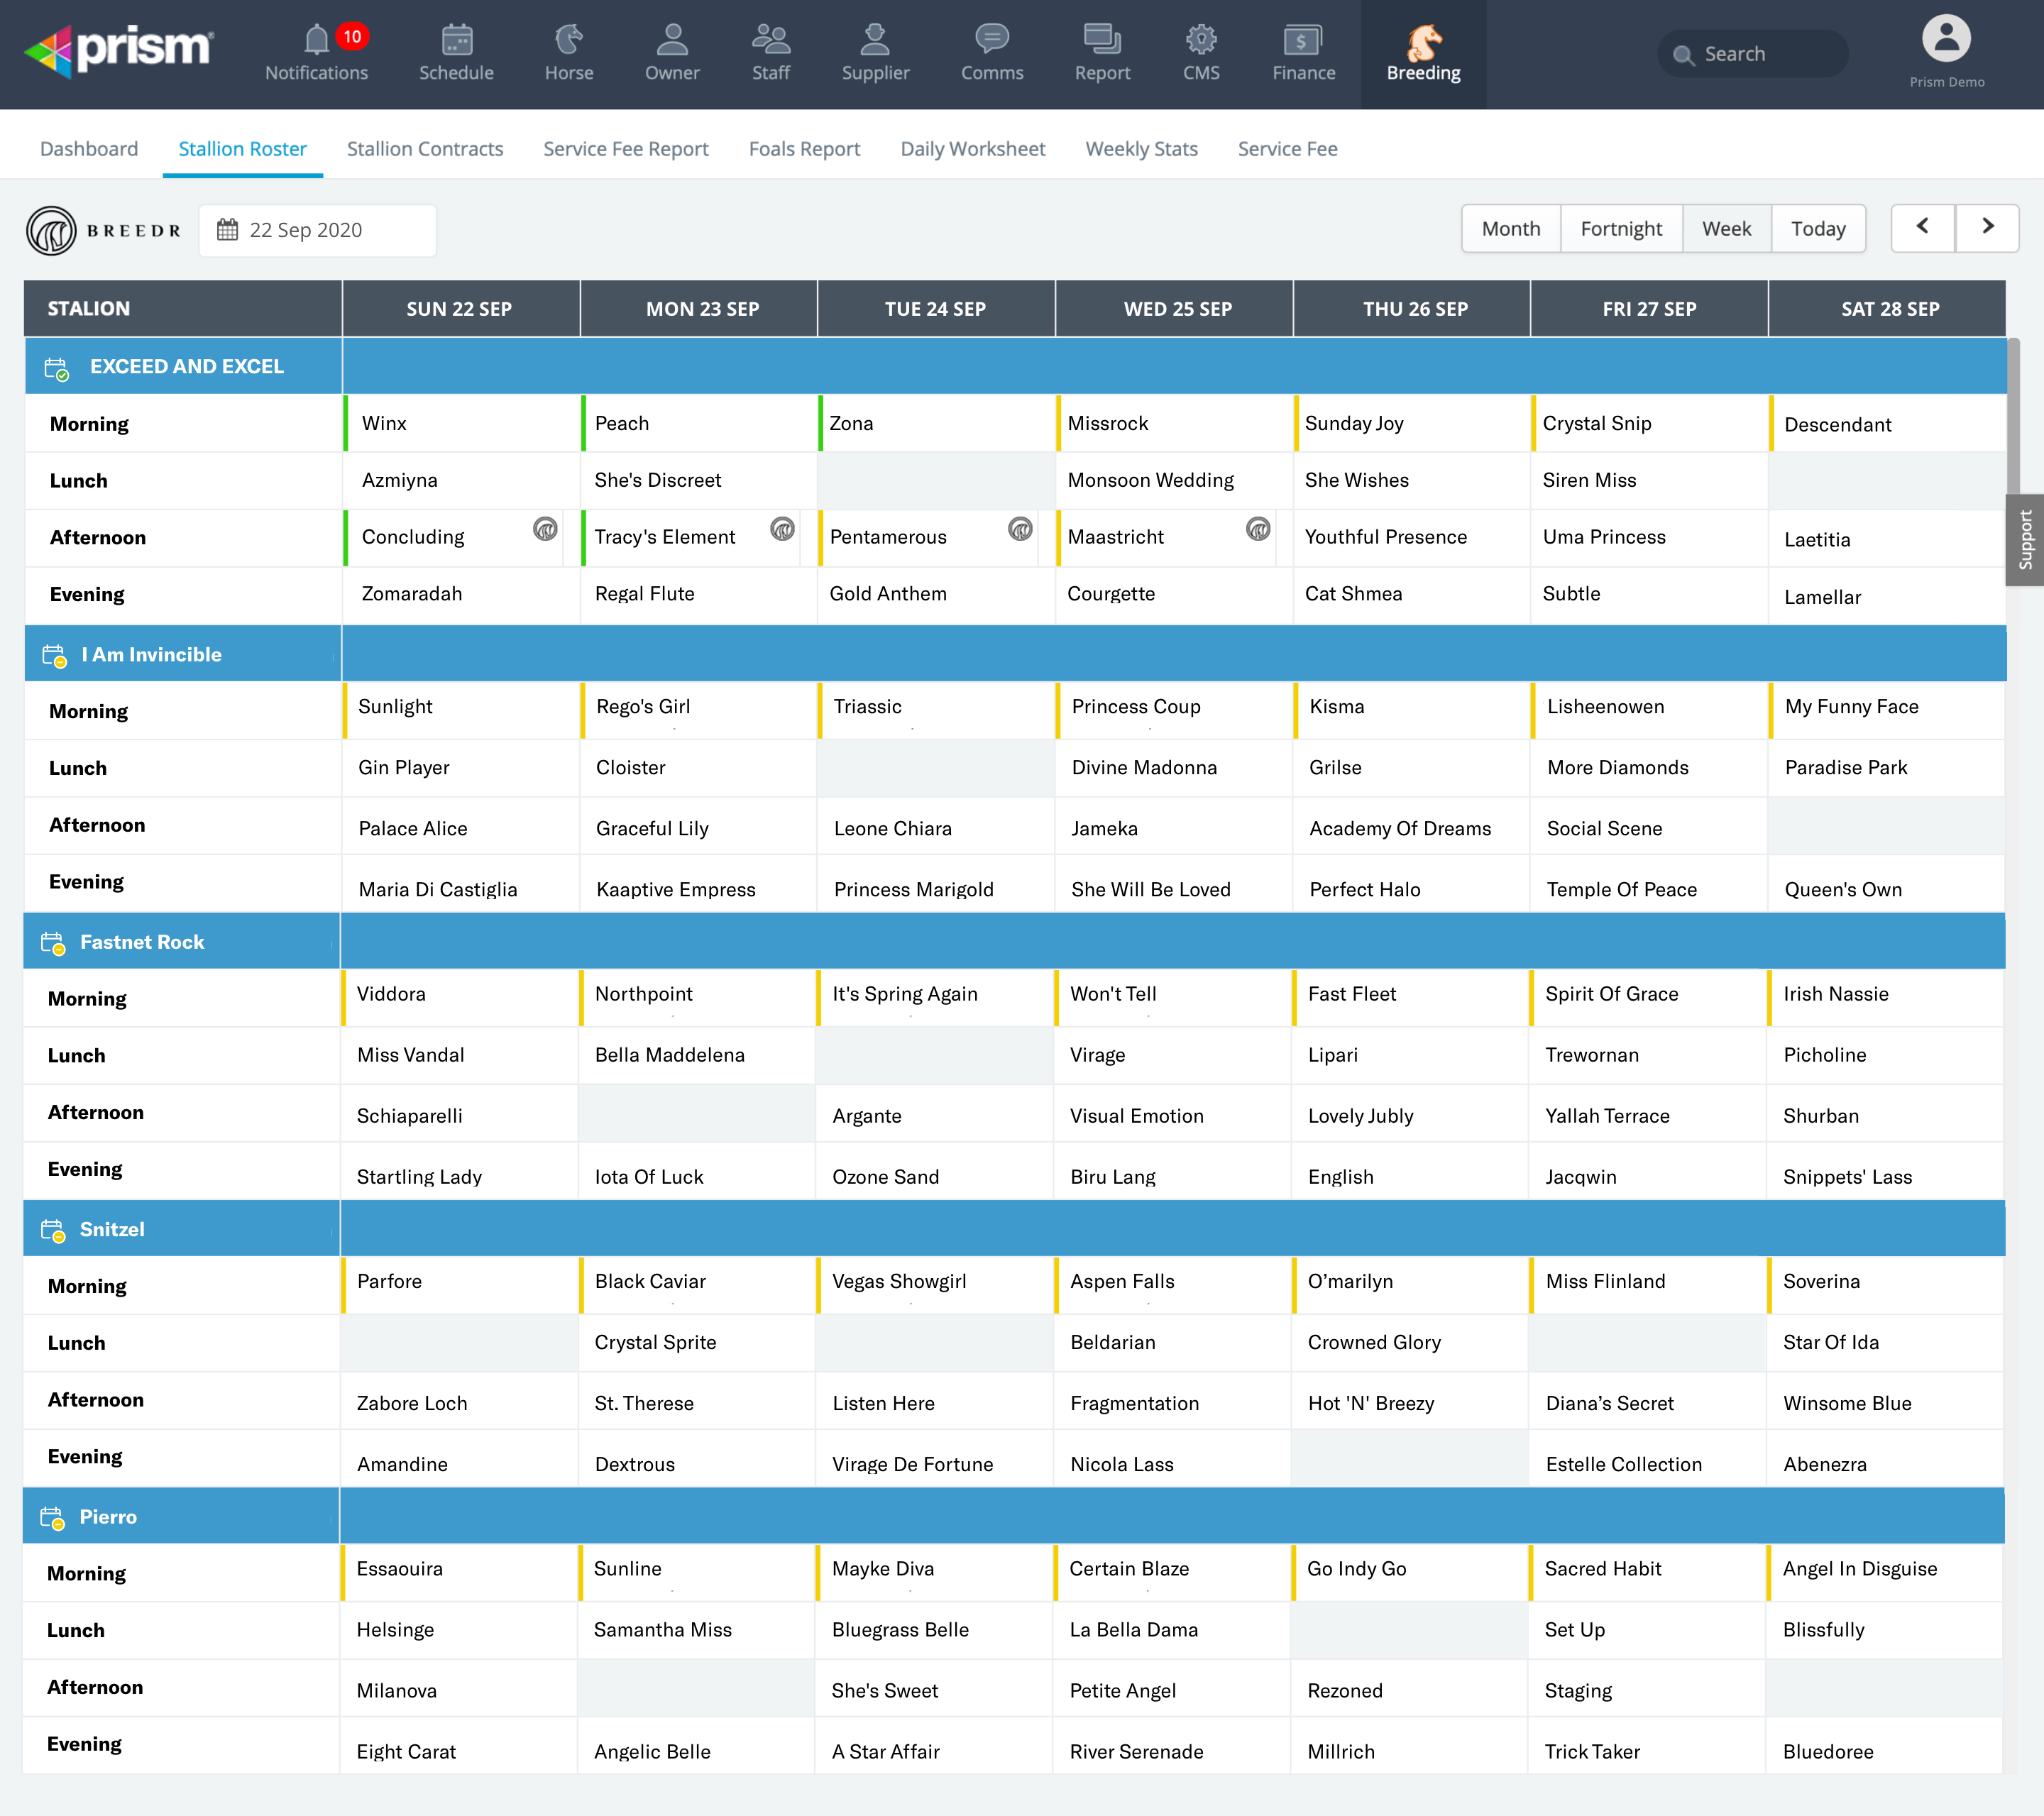Click the Today button
Viewport: 2044px width, 1816px height.
[x=1817, y=229]
